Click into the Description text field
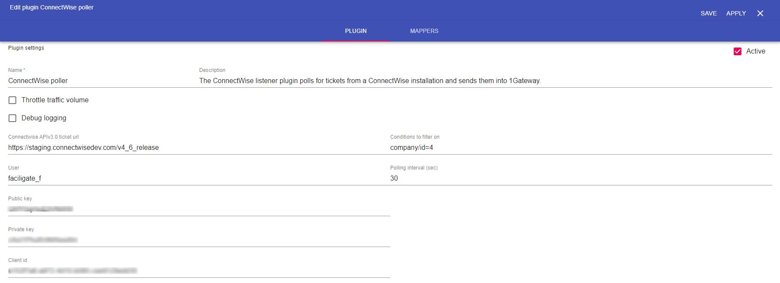Screen dimensions: 780x283 (x=484, y=80)
